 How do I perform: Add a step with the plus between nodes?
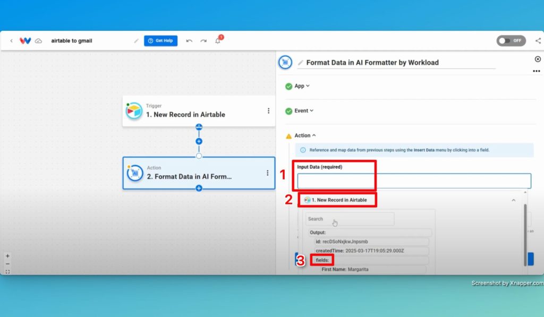(199, 141)
